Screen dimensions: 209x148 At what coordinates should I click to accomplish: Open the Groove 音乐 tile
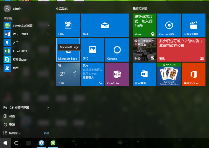click(169, 25)
